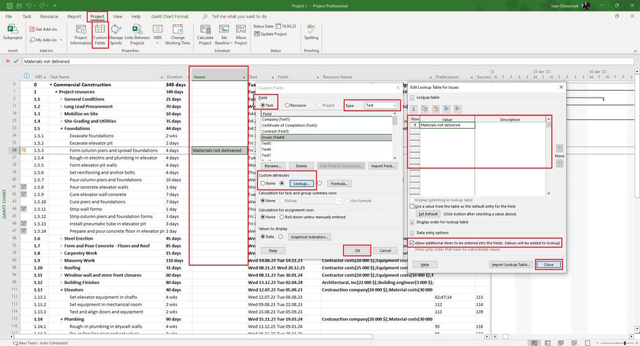
Task: Click Get Add-ins
Action: point(43,29)
